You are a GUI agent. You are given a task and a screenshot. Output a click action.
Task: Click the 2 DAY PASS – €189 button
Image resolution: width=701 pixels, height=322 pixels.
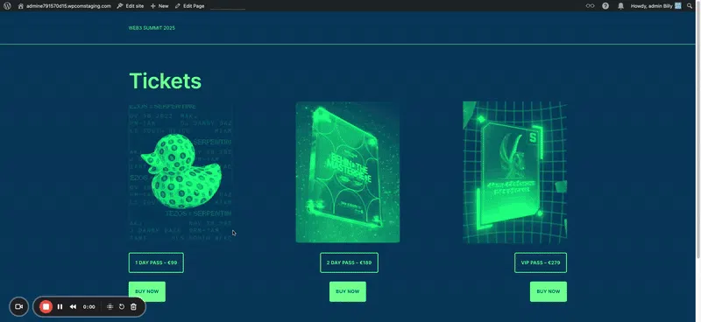349,262
